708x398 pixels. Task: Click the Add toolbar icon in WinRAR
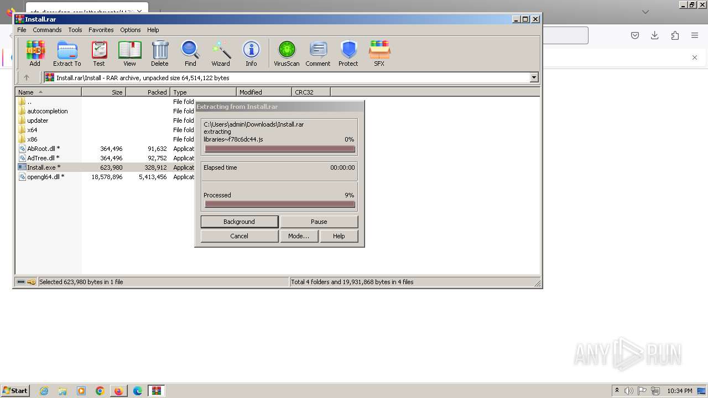(x=35, y=54)
